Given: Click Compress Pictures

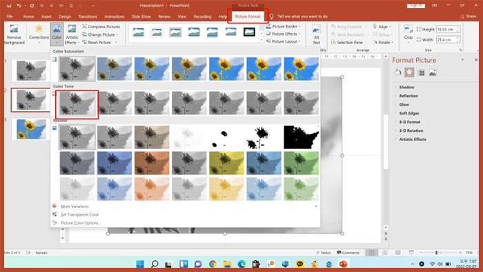Looking at the screenshot, I should click(x=101, y=27).
